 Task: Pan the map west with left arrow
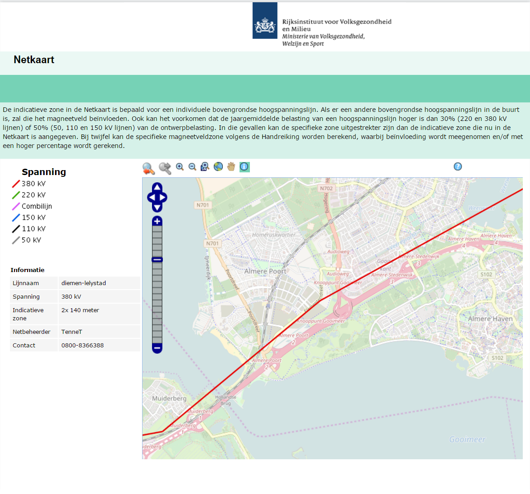coord(151,198)
